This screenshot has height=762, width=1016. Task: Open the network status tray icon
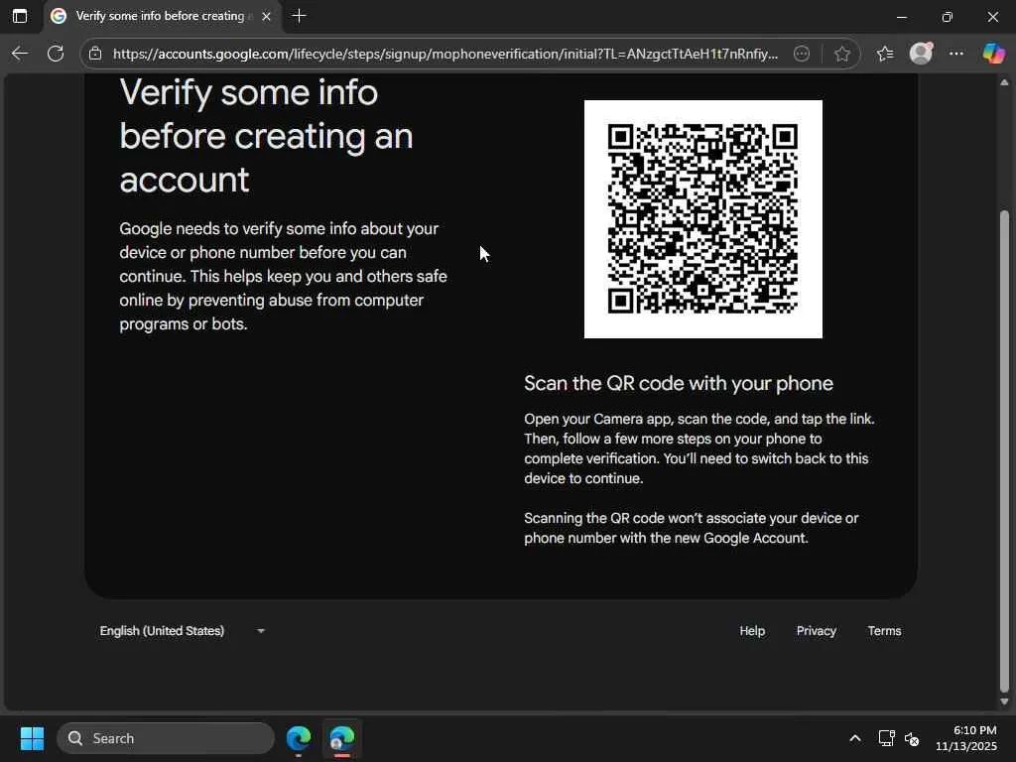pos(886,738)
